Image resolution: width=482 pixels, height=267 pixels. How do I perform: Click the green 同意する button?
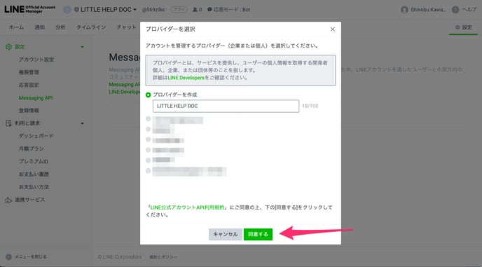(x=258, y=234)
